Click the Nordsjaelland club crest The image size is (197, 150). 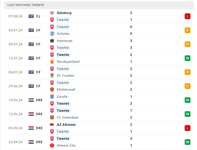pos(52,62)
